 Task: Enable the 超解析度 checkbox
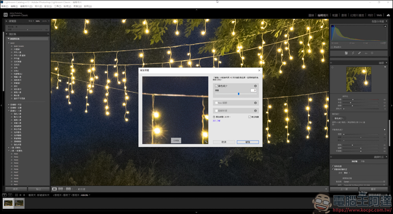point(216,111)
